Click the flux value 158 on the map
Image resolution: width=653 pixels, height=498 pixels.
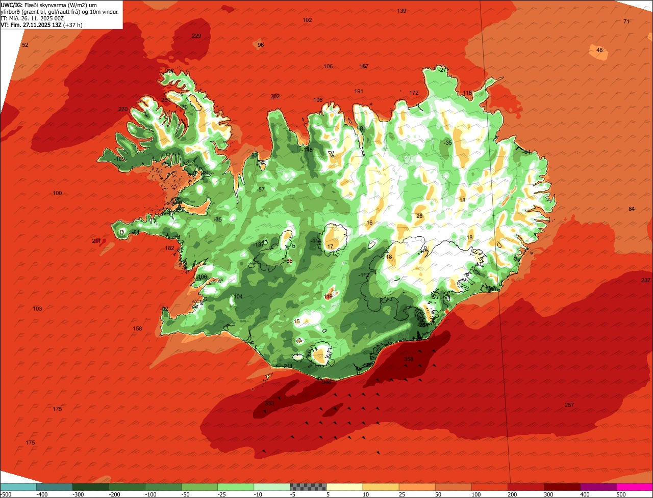(x=137, y=328)
